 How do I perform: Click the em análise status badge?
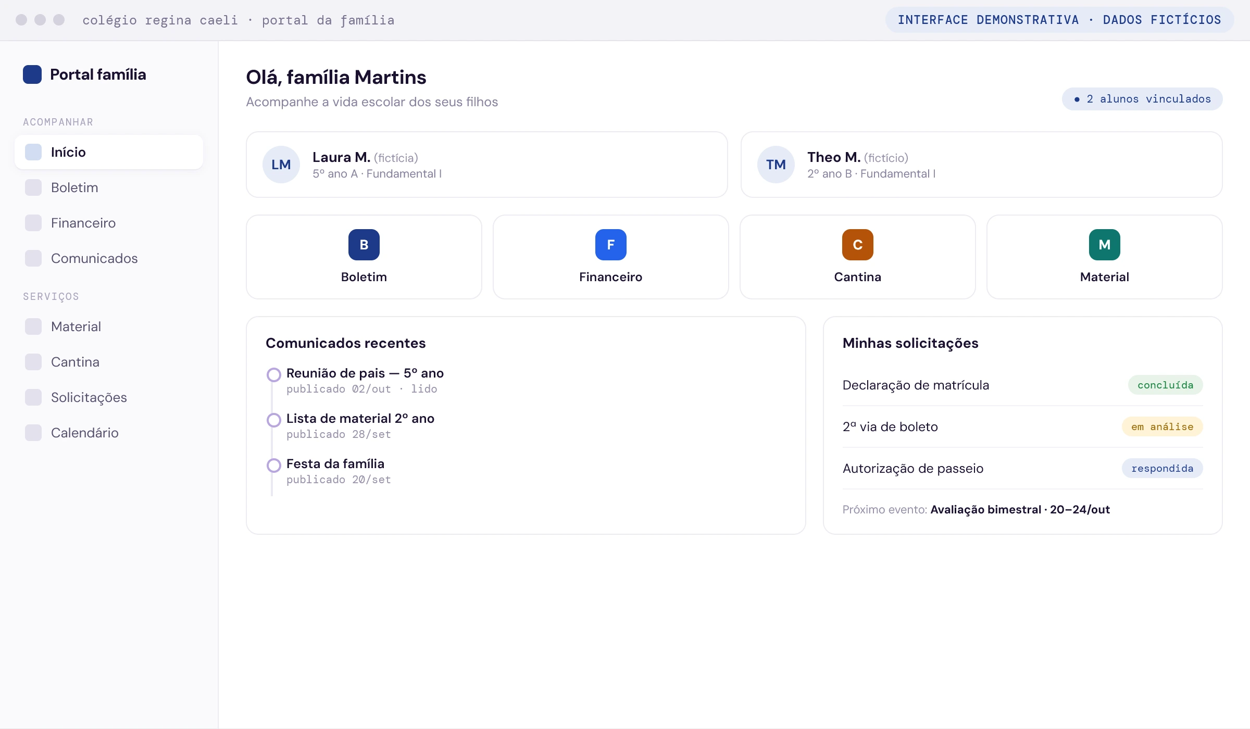click(x=1162, y=427)
